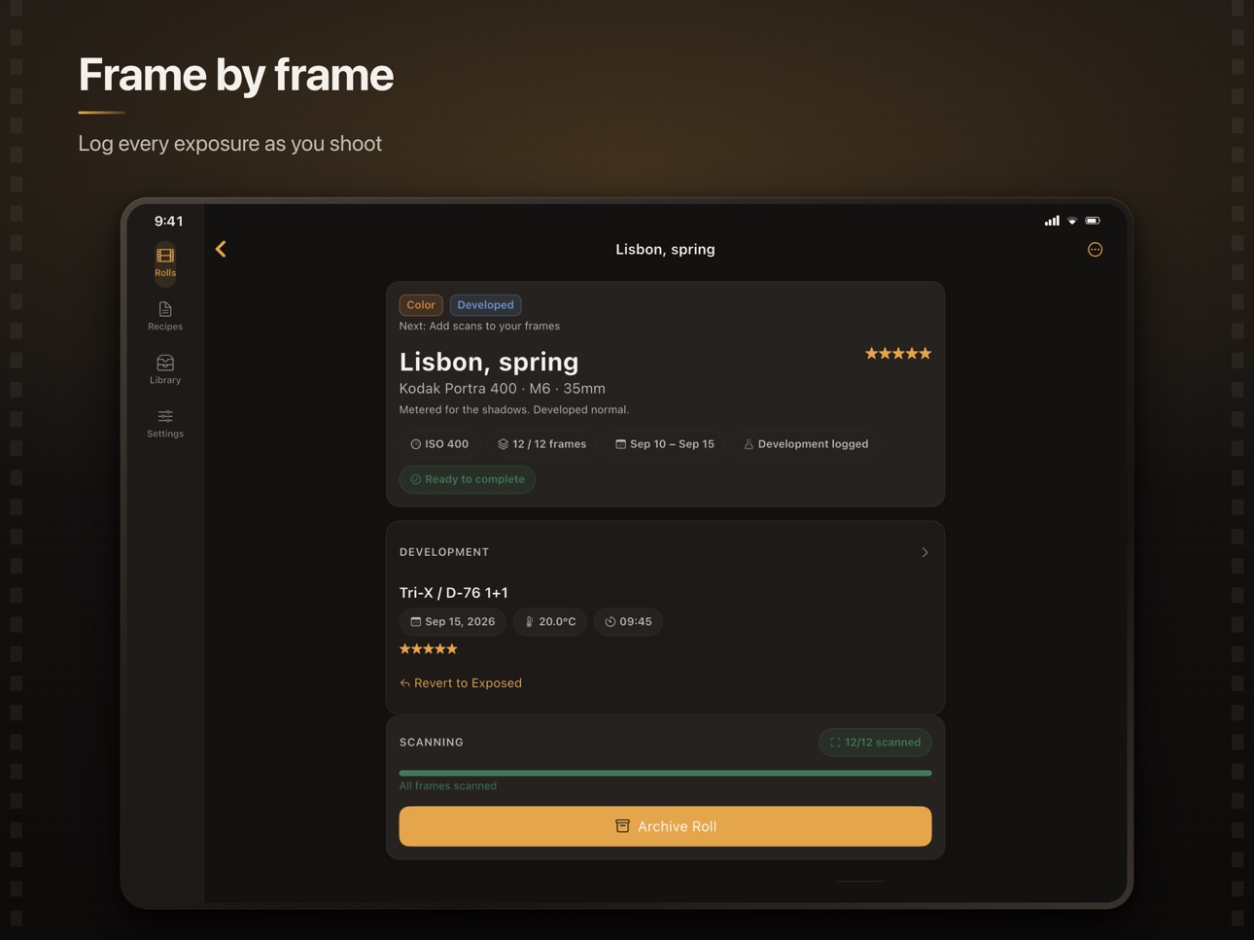Click the 20.0°C temperature chip
The image size is (1254, 940).
(550, 622)
